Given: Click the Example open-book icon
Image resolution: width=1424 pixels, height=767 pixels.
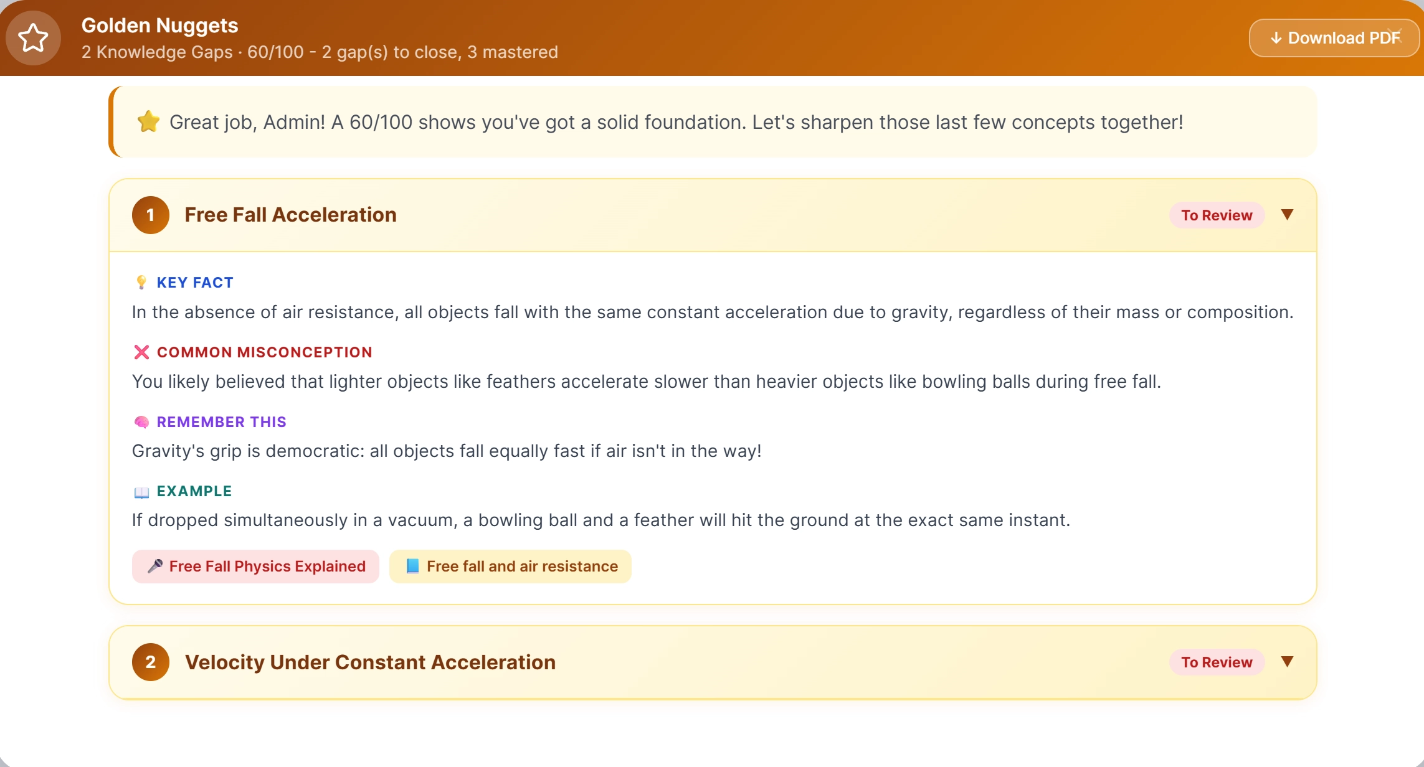Looking at the screenshot, I should (141, 492).
